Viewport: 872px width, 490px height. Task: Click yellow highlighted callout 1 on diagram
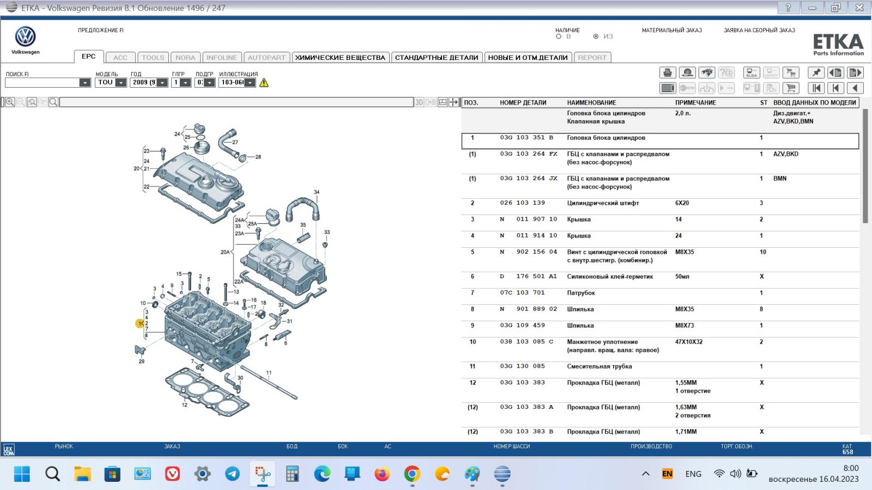(x=140, y=323)
